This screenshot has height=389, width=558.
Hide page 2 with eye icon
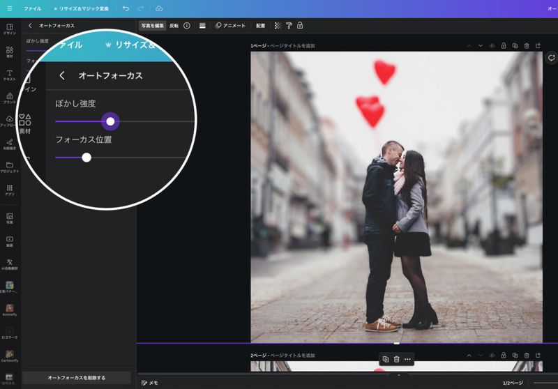[492, 356]
